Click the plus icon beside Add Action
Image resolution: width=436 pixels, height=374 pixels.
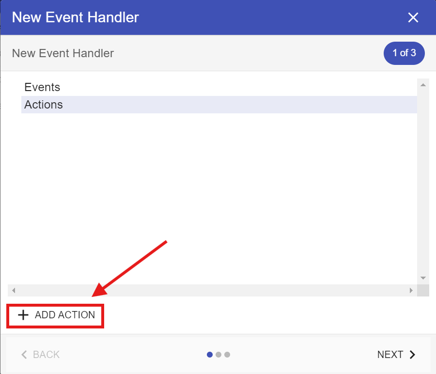point(23,315)
